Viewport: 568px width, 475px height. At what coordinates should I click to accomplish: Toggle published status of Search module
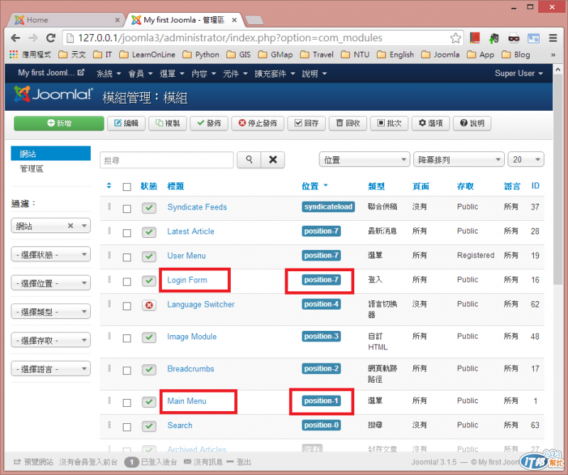click(149, 426)
